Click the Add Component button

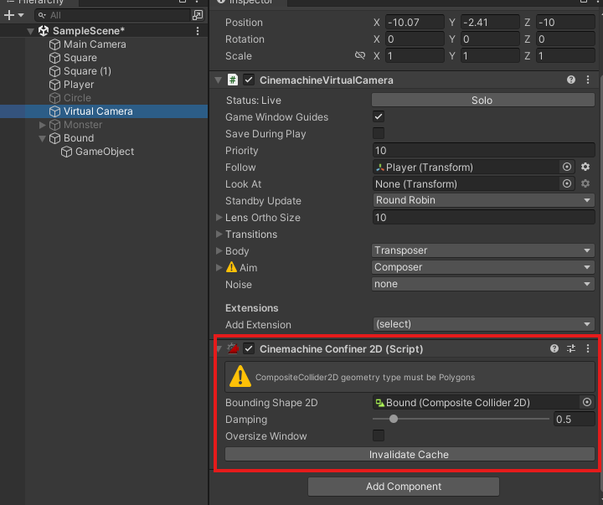point(404,487)
